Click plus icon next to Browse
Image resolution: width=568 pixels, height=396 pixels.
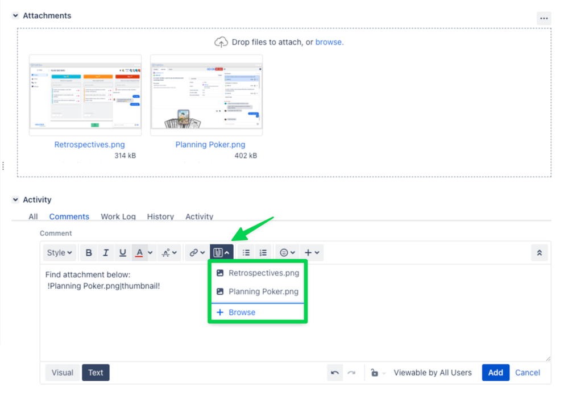[x=220, y=312]
